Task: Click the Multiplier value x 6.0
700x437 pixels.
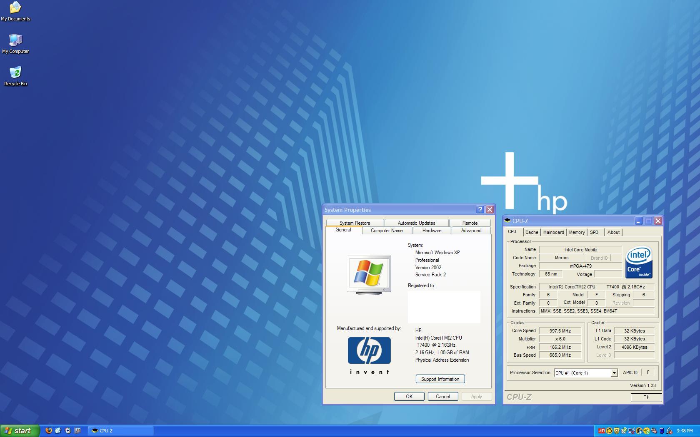Action: pos(560,339)
